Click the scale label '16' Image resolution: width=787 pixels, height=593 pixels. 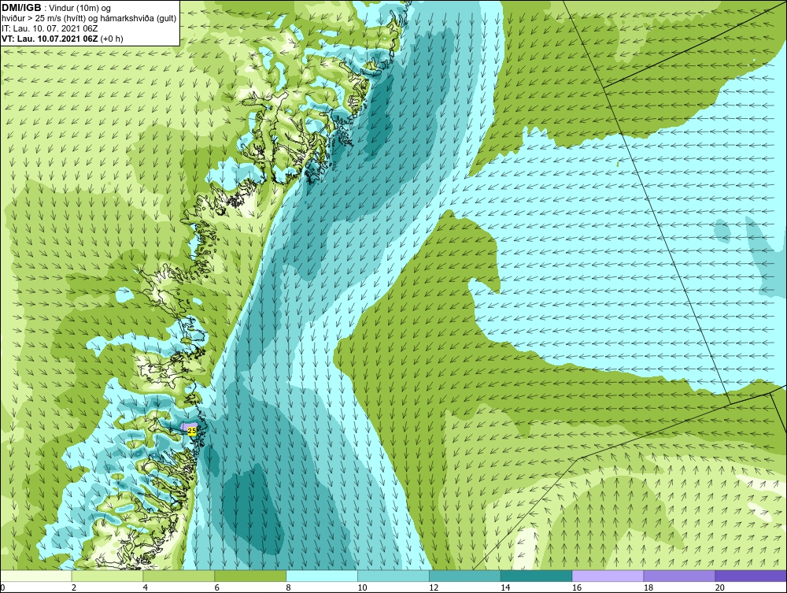coord(577,587)
